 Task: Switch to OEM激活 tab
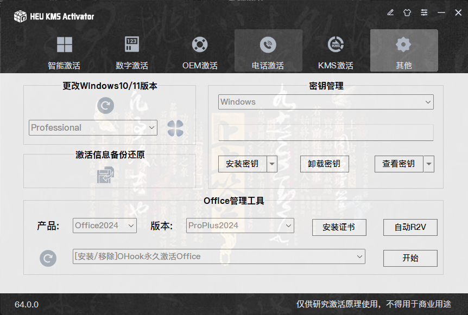200,50
